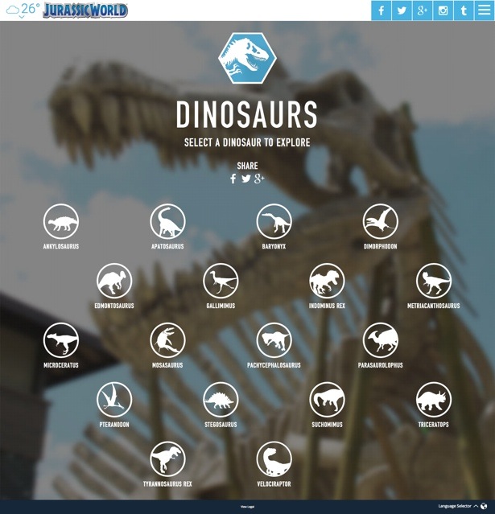Open Facebook from the top header bar
Image resolution: width=495 pixels, height=514 pixels.
coord(382,10)
